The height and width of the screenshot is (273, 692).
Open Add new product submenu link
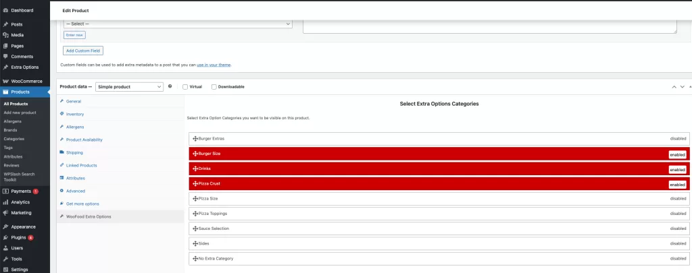(20, 113)
